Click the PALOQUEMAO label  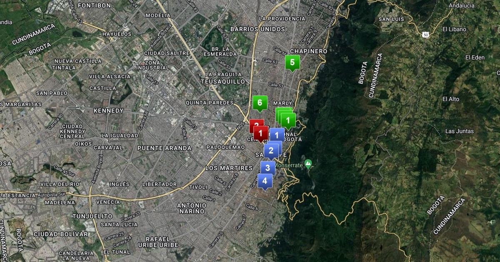tap(225, 147)
